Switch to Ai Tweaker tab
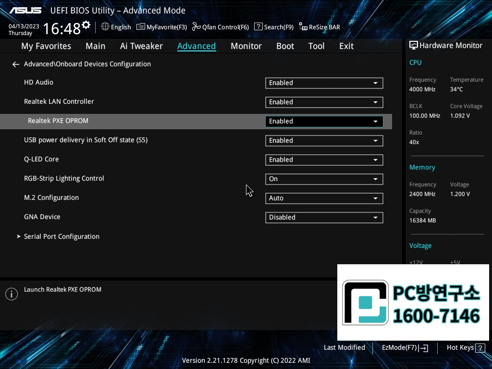Screen dimensions: 492x369 point(141,46)
